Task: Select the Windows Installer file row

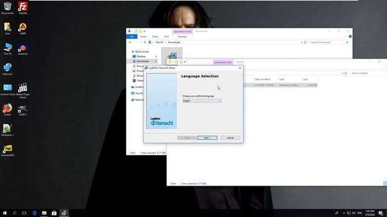Action: 280,85
